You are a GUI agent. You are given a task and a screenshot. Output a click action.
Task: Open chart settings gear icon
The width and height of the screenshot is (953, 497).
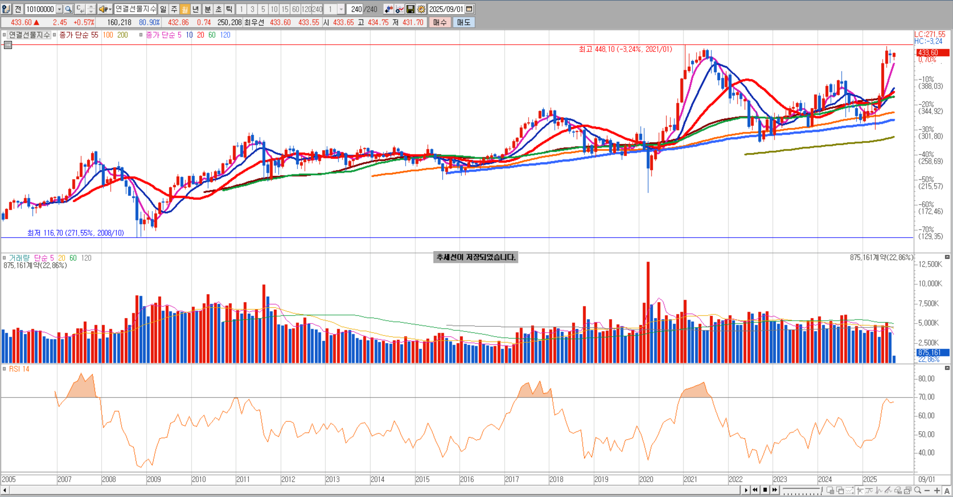click(421, 9)
